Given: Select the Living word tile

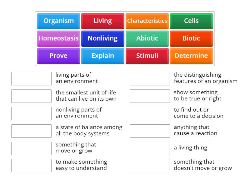Looking at the screenshot, I should tap(103, 21).
